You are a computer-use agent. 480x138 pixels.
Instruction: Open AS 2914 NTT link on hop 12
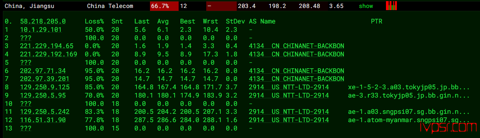(289, 120)
